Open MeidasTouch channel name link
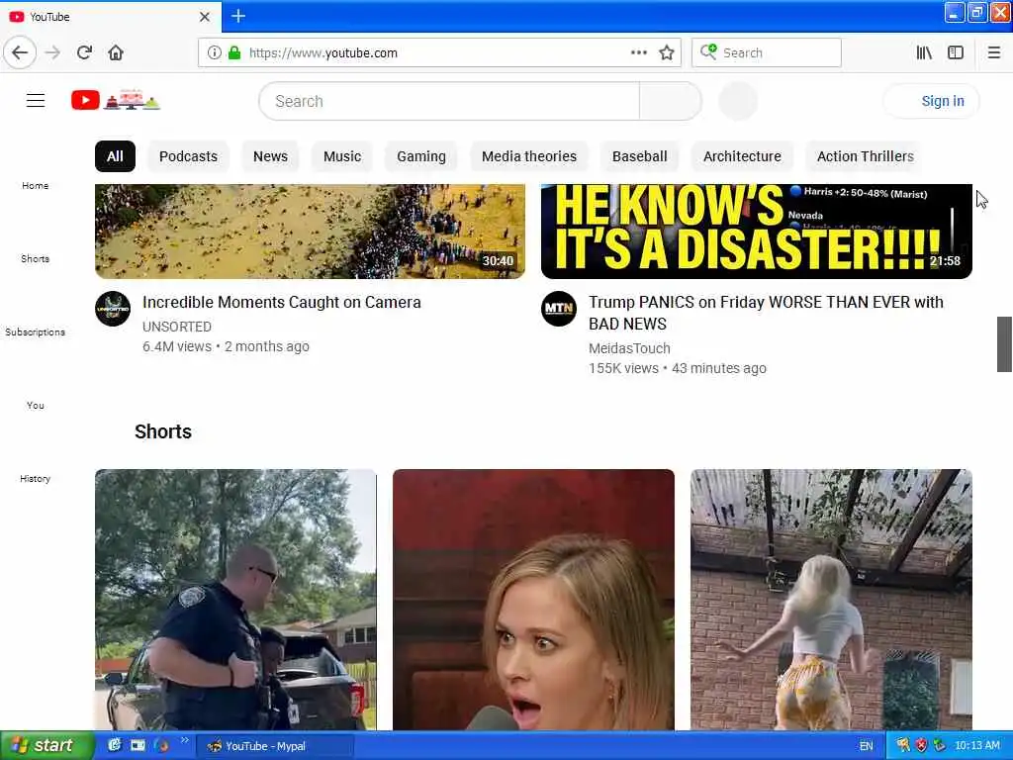 [x=629, y=348]
